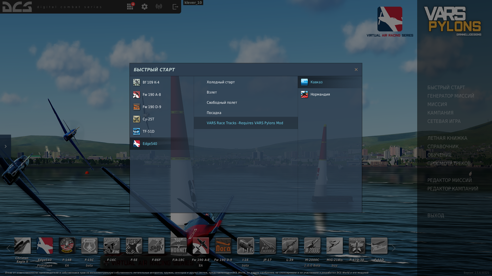Select I-16 module icon
The image size is (492, 276).
coord(245,246)
